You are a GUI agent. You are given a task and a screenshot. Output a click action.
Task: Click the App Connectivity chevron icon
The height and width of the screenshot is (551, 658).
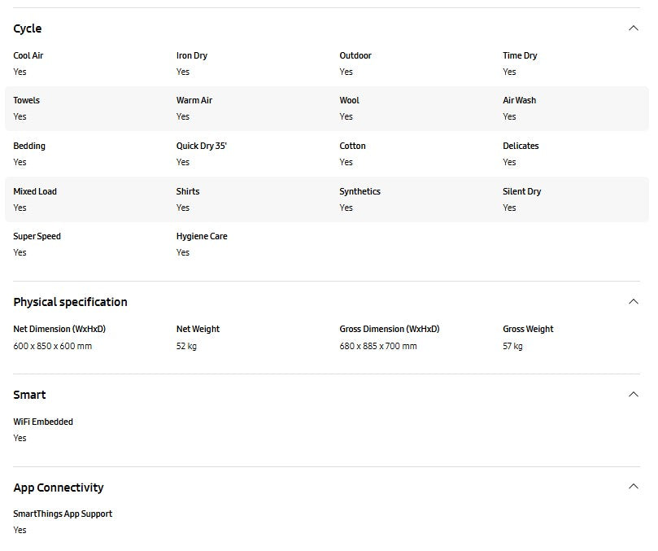[634, 487]
